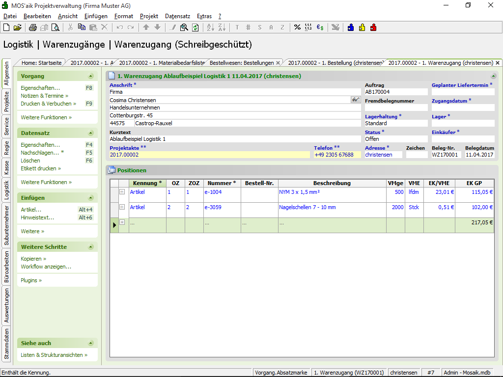Expand the row for article e-3059

tap(122, 207)
